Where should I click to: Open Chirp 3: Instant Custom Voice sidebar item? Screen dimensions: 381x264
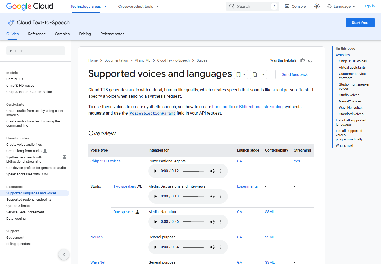29,92
